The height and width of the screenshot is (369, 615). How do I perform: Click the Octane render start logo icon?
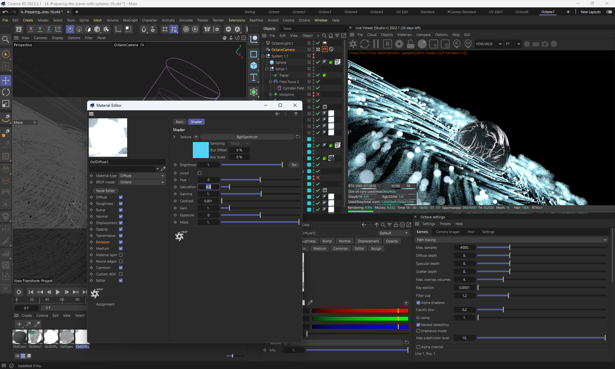coord(353,44)
